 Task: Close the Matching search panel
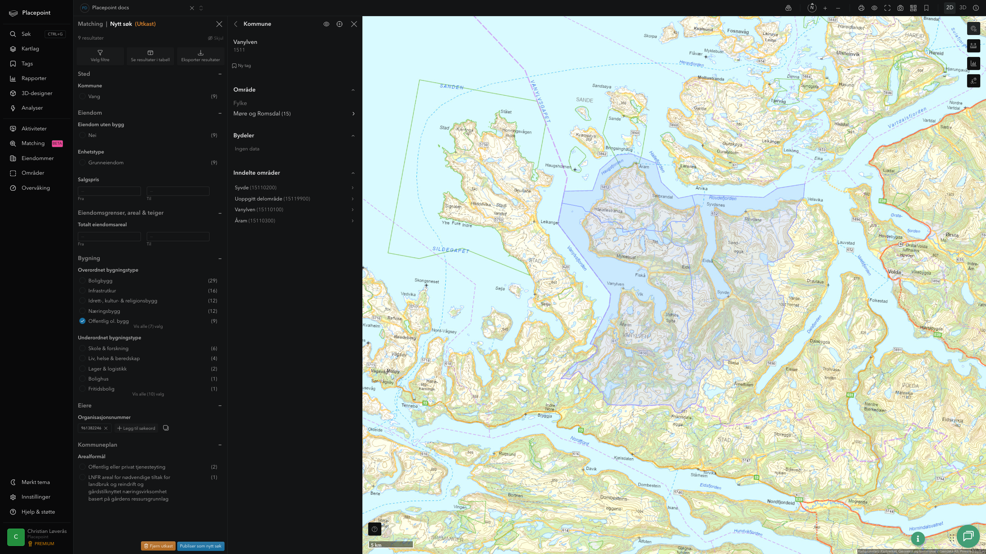(219, 24)
